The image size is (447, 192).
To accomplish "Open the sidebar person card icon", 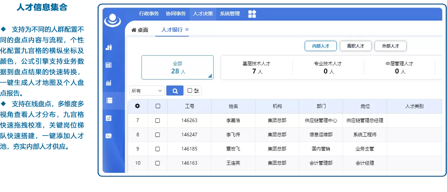I will coord(109,136).
